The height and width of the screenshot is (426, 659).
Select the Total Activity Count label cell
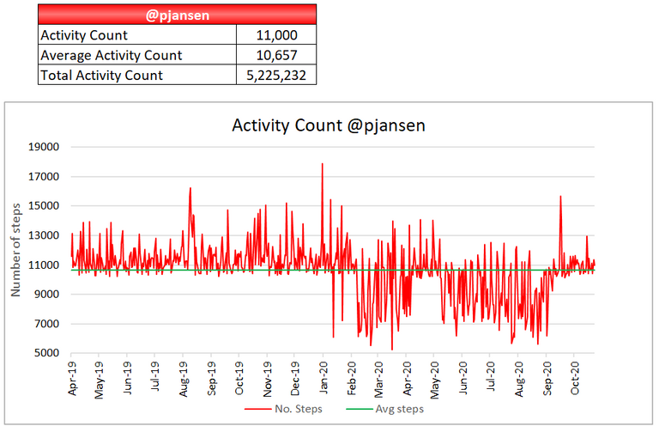tap(137, 75)
